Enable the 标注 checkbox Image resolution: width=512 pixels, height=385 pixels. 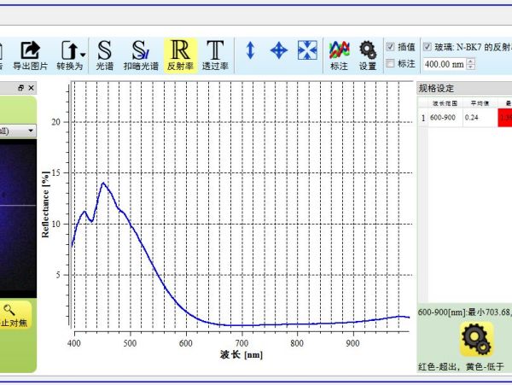pyautogui.click(x=391, y=63)
